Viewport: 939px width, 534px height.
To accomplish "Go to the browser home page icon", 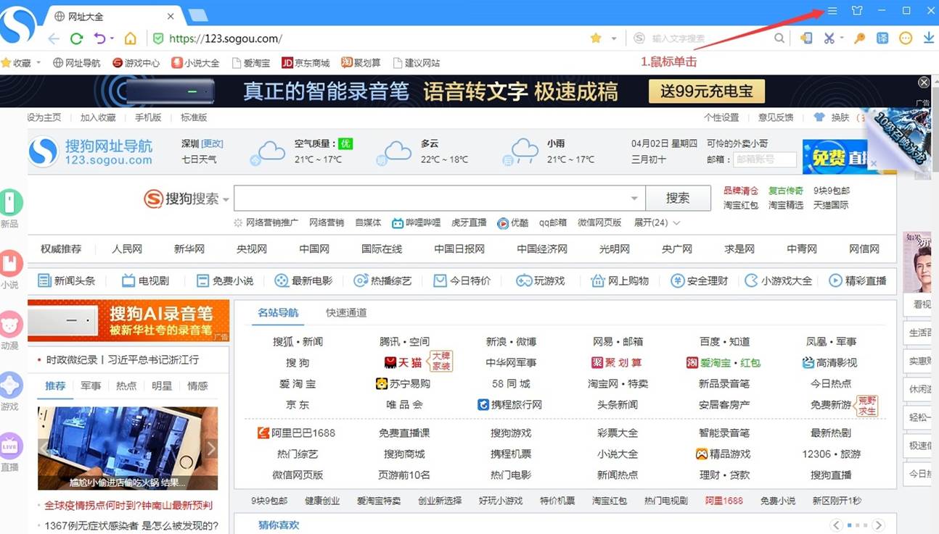I will tap(131, 38).
